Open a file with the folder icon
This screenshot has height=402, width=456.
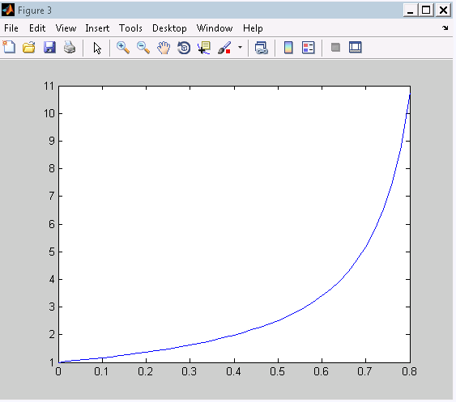[x=29, y=48]
